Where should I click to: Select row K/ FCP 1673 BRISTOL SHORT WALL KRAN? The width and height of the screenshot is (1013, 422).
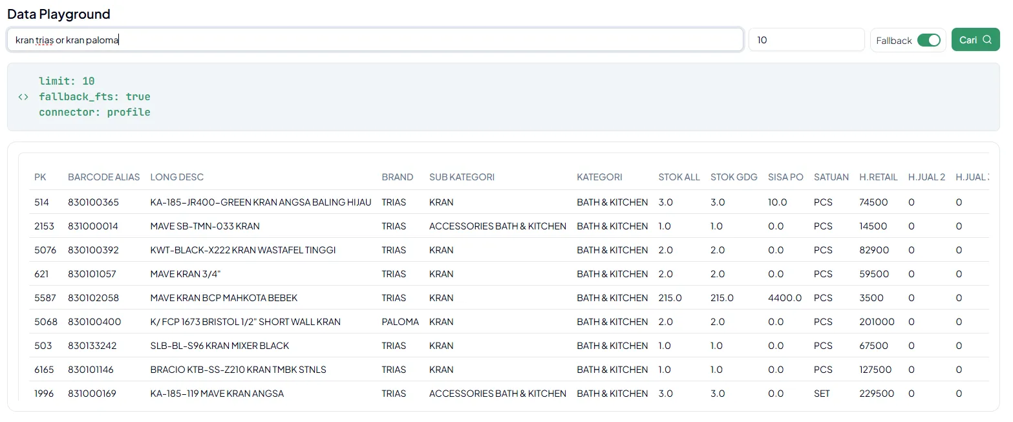click(x=509, y=322)
